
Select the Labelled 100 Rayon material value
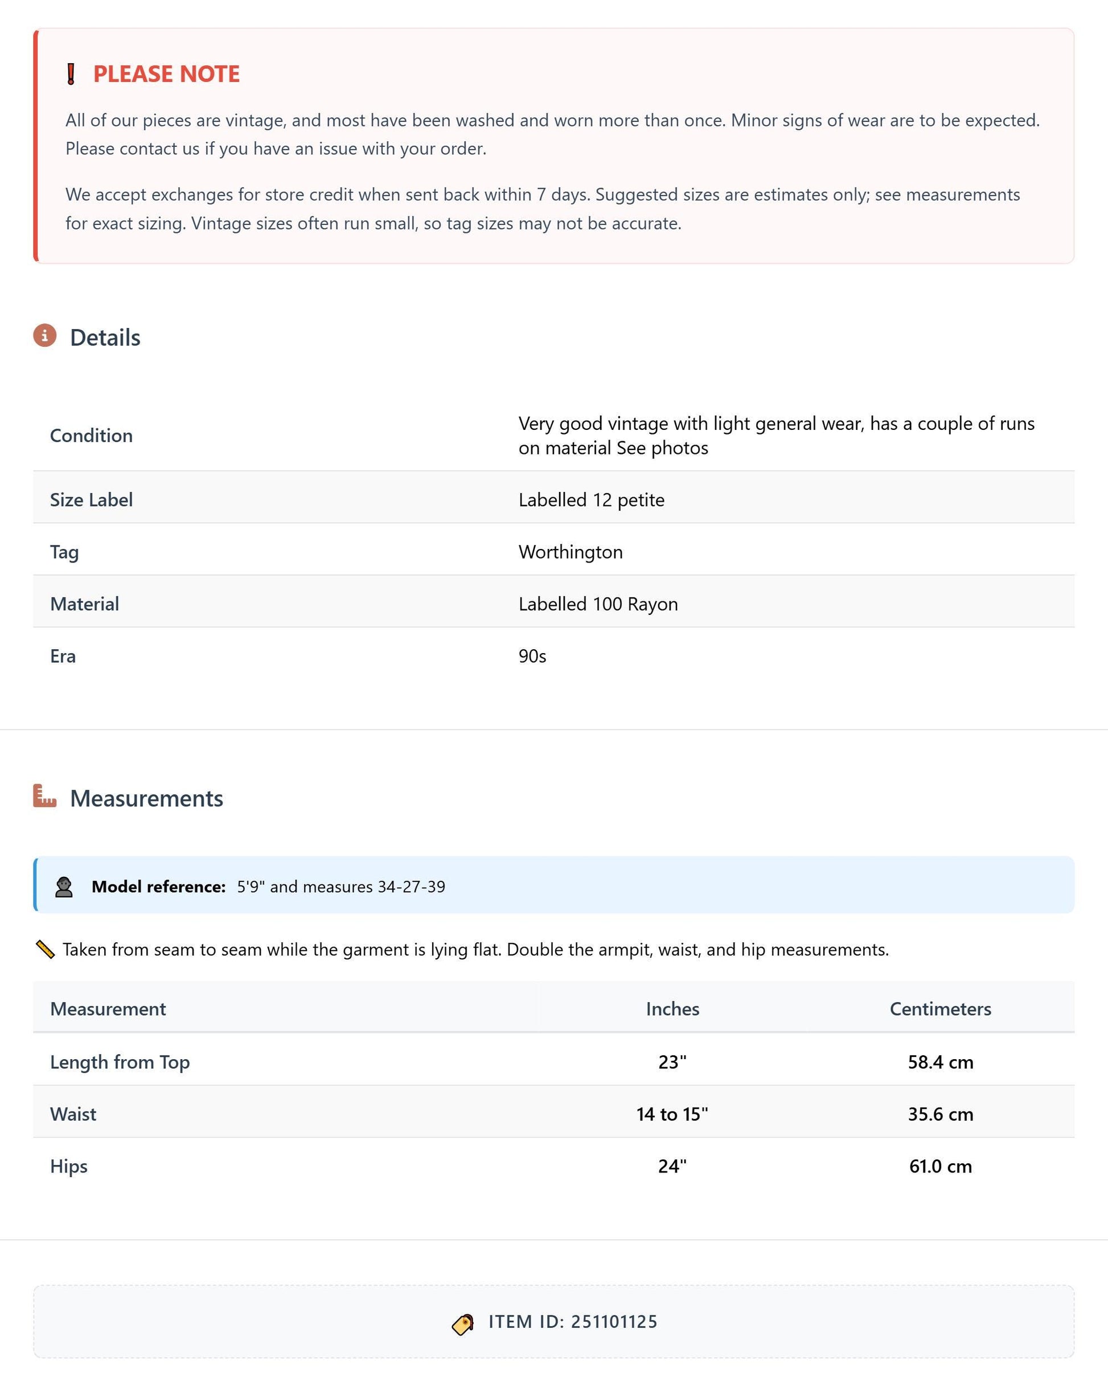[x=598, y=604]
